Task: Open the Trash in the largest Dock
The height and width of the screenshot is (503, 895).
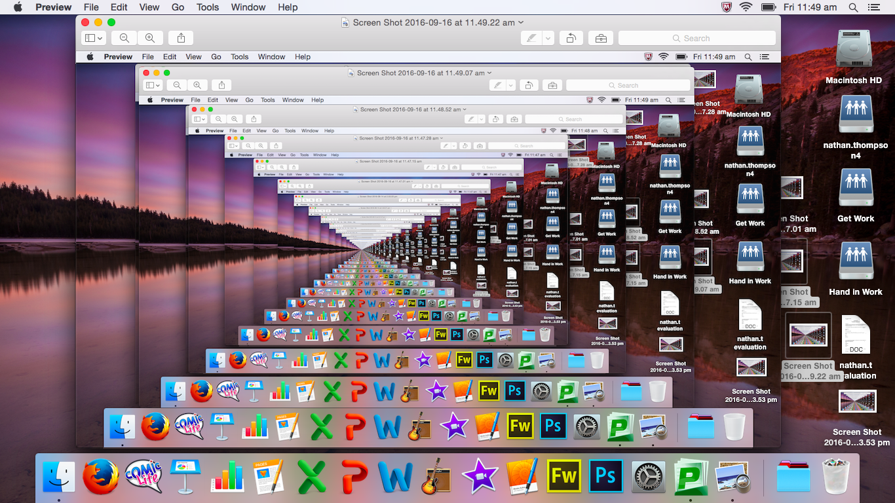Action: 835,476
